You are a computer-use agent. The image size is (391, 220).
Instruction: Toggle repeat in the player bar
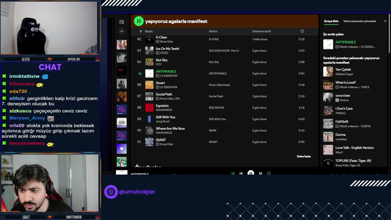tap(269, 173)
